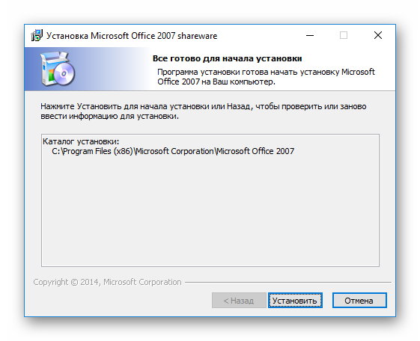Click empty area inside the installation summary box
Image resolution: width=420 pixels, height=341 pixels.
(x=210, y=212)
